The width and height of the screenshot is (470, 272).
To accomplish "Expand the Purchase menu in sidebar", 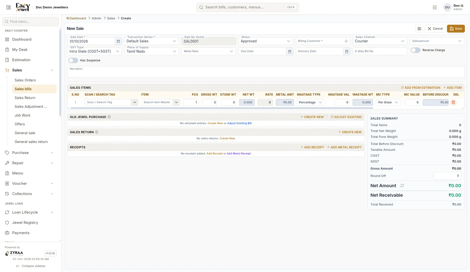I will pos(29,153).
